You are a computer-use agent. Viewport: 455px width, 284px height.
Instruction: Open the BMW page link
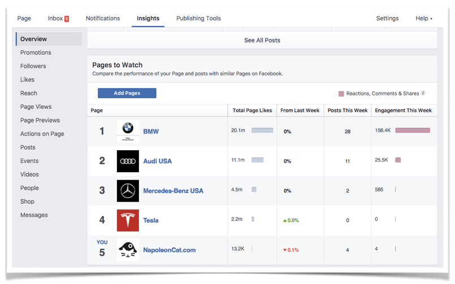(x=151, y=132)
